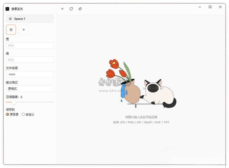Viewport: 229px width, 168px height.
Task: Click the star icon beside Space 1
Action: point(10,19)
